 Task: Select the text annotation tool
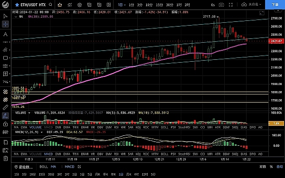pyautogui.click(x=5, y=34)
